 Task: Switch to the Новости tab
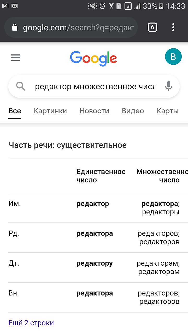[94, 111]
